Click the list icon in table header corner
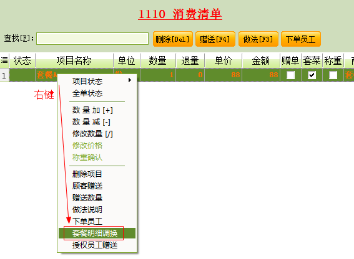The width and height of the screenshot is (354, 259). pos(4,60)
